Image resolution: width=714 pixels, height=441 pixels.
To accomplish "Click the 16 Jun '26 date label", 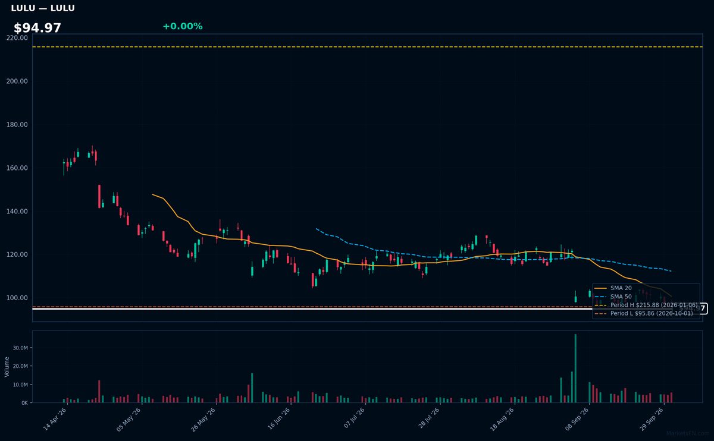I will [278, 419].
